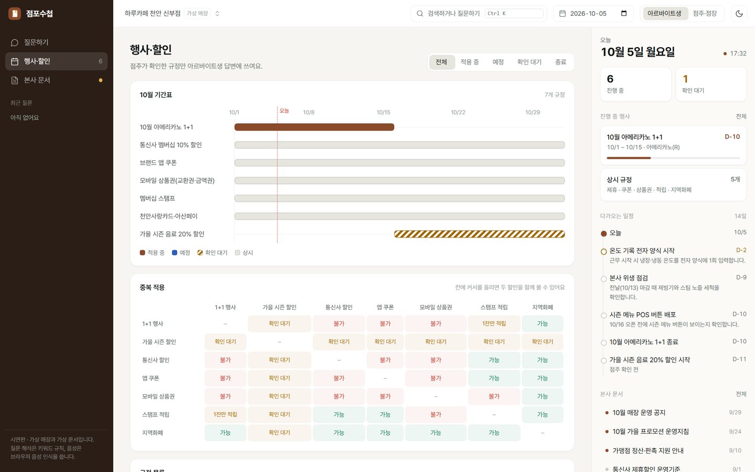This screenshot has height=472, width=755.
Task: Open the date picker calendar button
Action: [624, 14]
